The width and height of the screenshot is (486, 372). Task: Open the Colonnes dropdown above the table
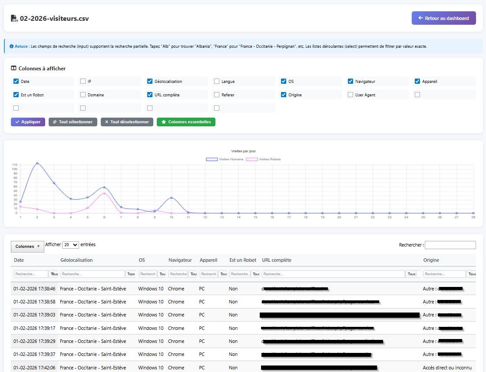pyautogui.click(x=27, y=246)
